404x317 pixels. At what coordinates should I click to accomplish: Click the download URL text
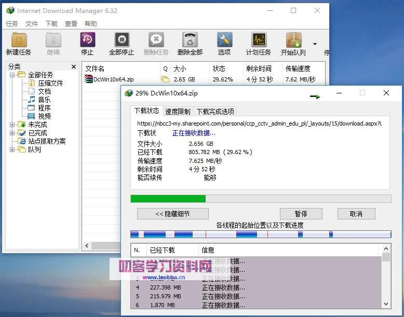tap(259, 123)
